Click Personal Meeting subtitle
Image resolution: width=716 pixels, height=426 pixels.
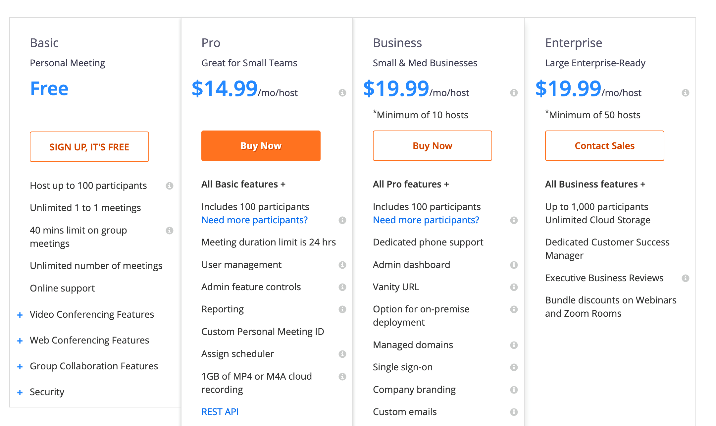click(x=68, y=63)
